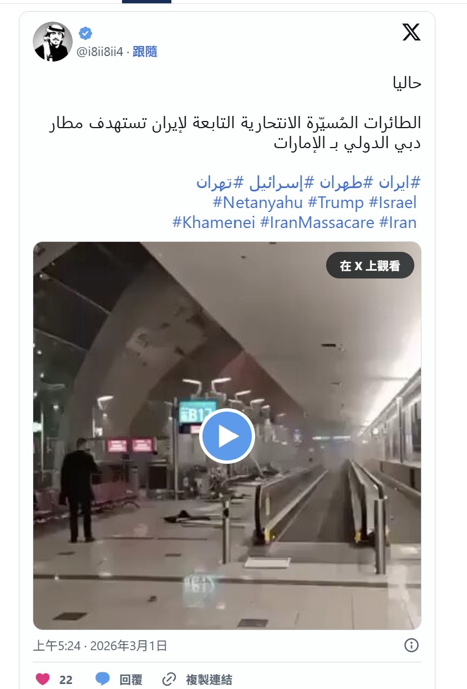
Task: Click the copy link chain icon
Action: (169, 679)
